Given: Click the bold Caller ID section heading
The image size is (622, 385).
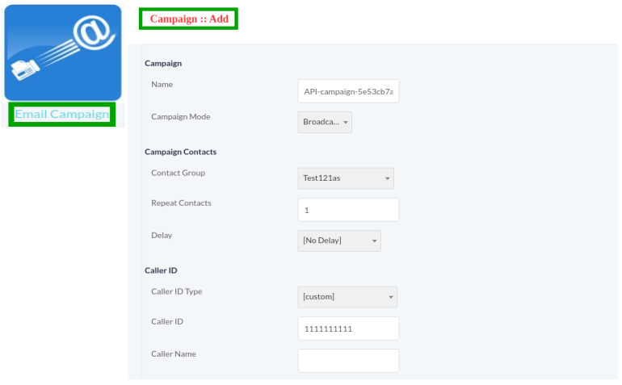Looking at the screenshot, I should point(161,270).
